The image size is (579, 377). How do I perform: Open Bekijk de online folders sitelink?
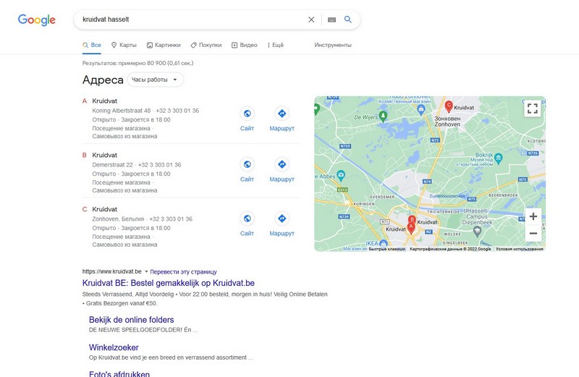(132, 320)
